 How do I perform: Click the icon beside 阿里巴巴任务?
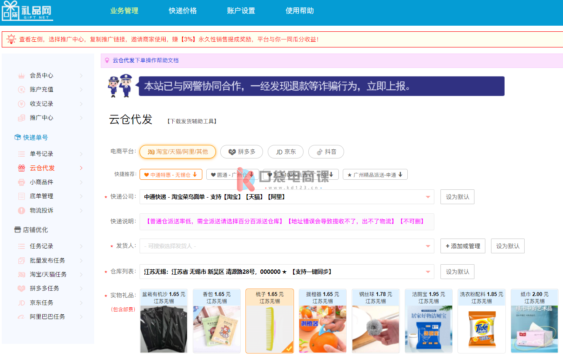point(21,317)
